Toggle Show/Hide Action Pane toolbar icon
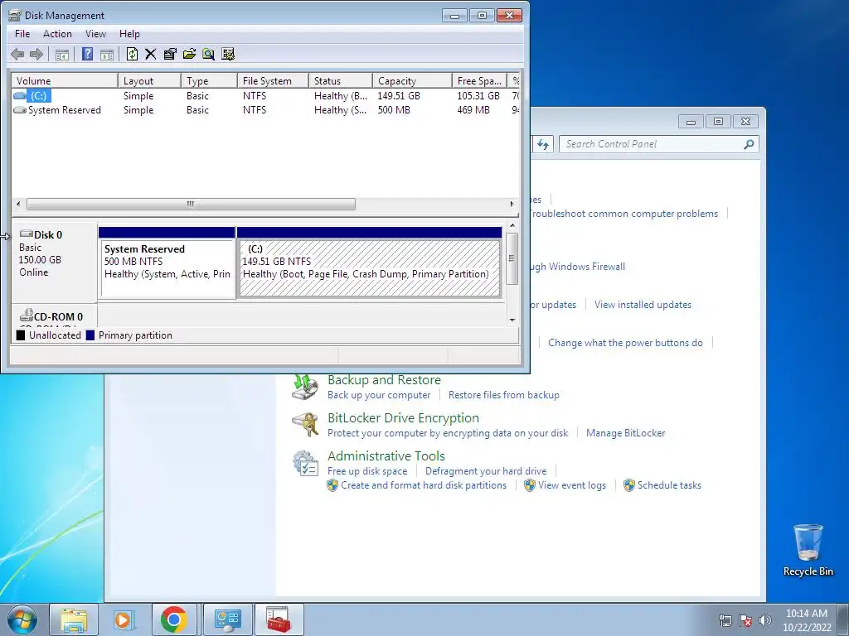The image size is (849, 636). pyautogui.click(x=107, y=54)
